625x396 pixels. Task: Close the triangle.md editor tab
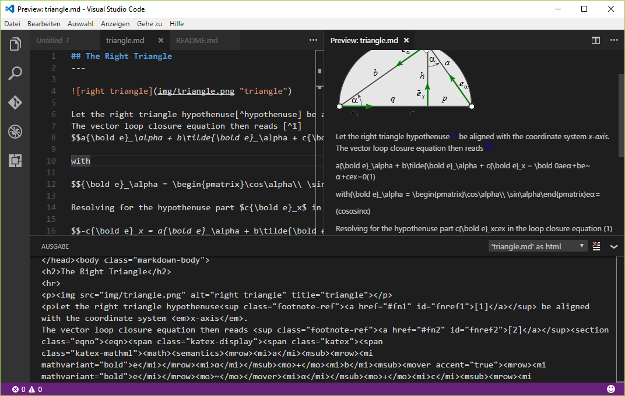[x=161, y=40]
